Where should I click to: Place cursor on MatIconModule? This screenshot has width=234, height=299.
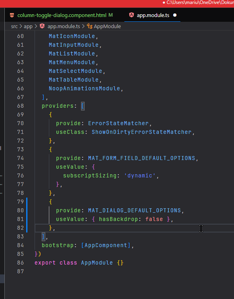(72, 36)
